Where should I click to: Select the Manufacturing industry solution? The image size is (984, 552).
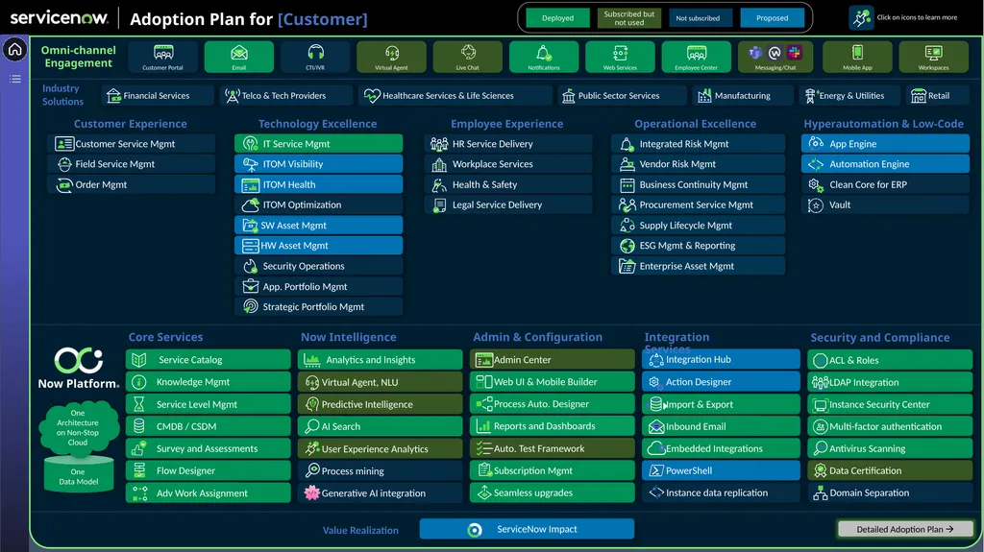click(x=743, y=95)
